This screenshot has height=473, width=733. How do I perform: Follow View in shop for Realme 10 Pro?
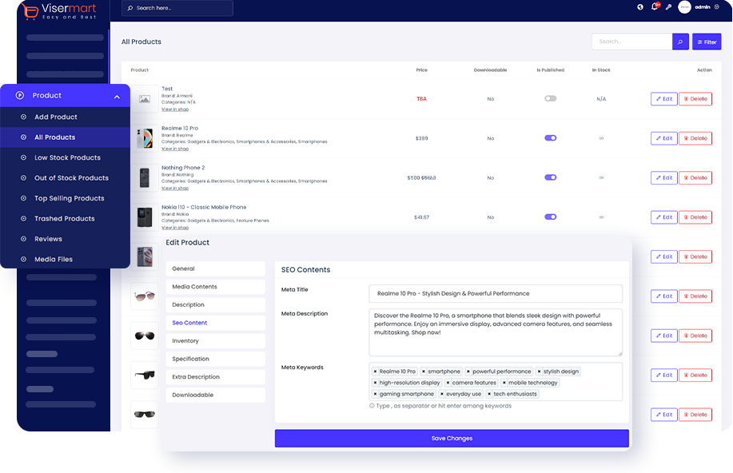tap(175, 149)
